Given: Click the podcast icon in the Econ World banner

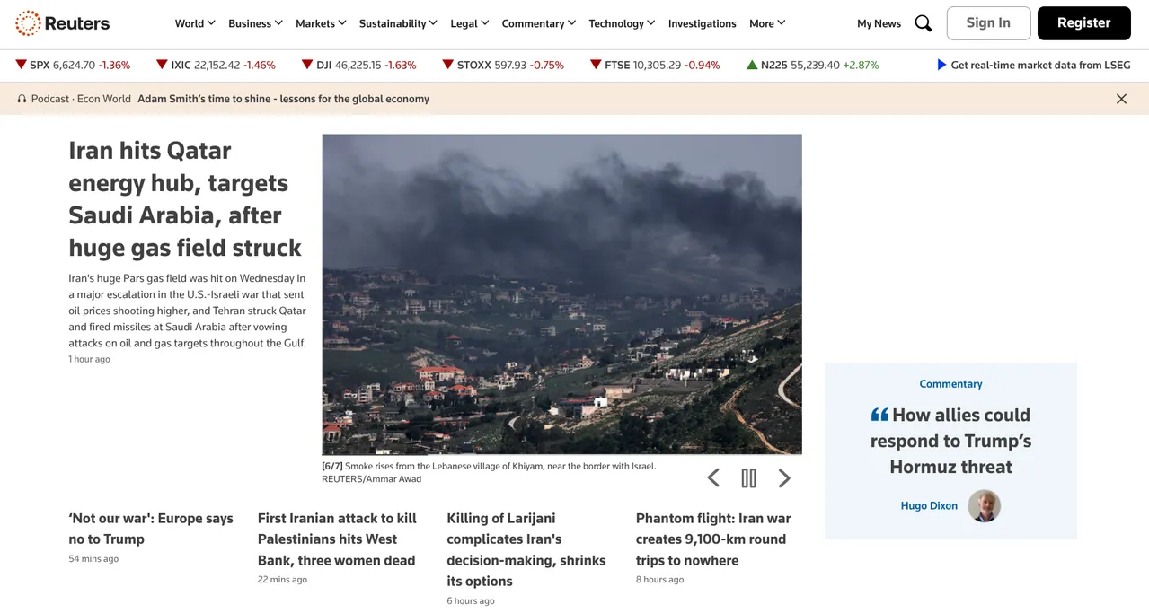Looking at the screenshot, I should click(x=21, y=99).
